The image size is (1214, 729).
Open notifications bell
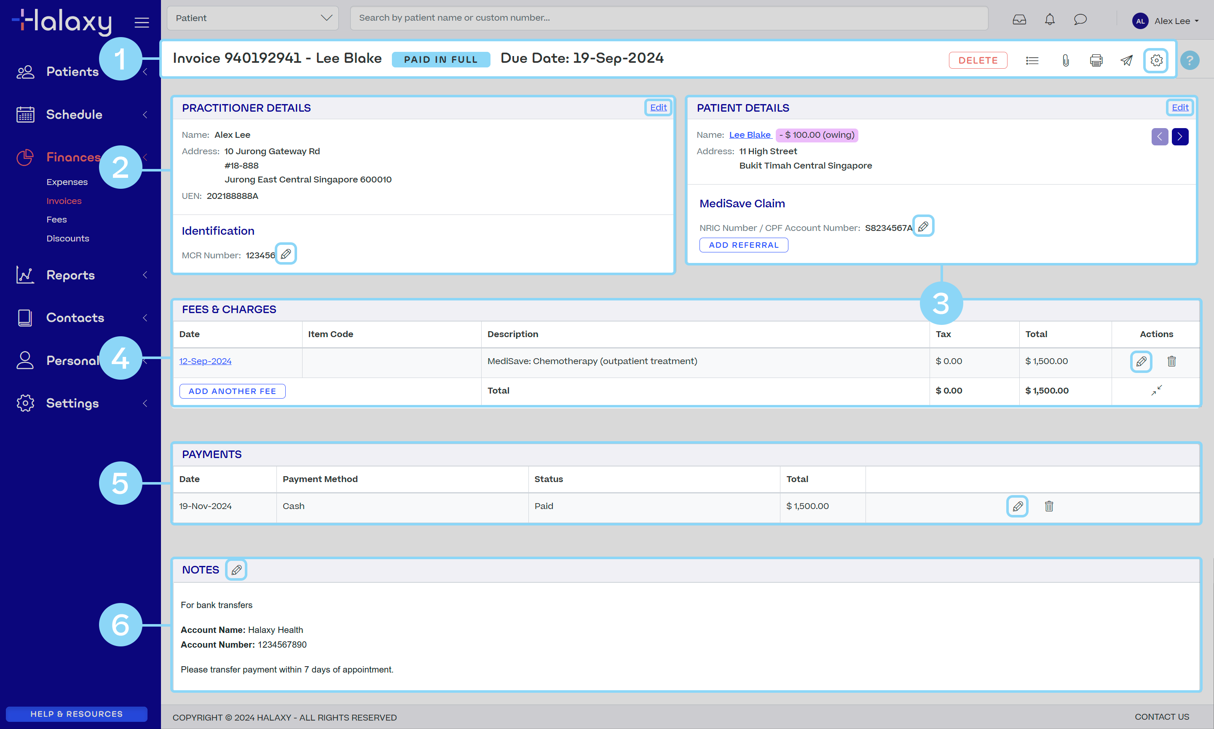(x=1050, y=20)
